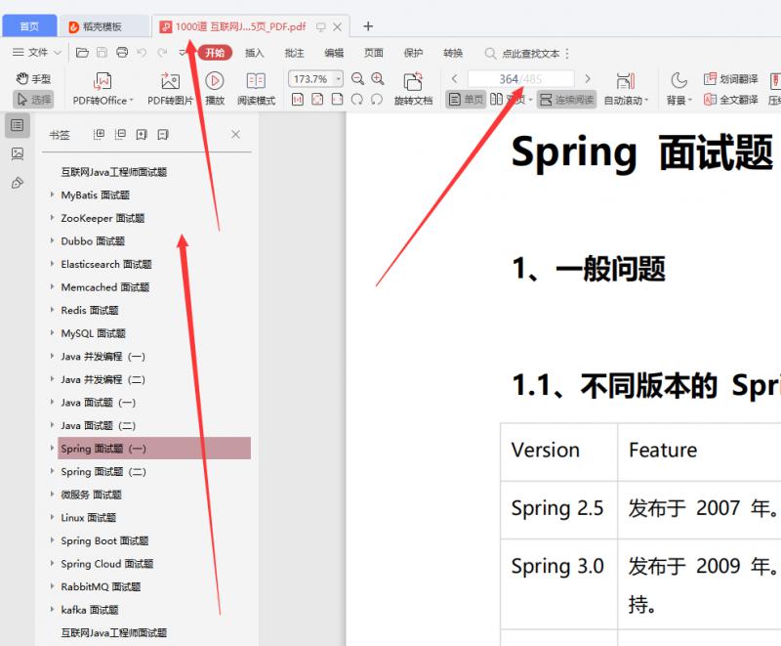Click the print icon
Viewport: 781px width, 646px height.
pos(122,53)
